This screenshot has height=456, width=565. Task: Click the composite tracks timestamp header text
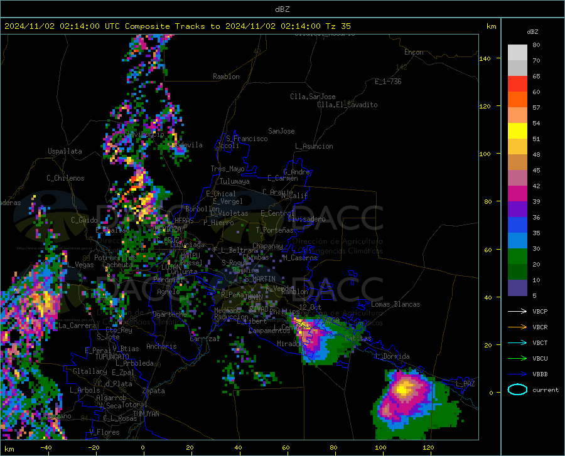pyautogui.click(x=177, y=26)
